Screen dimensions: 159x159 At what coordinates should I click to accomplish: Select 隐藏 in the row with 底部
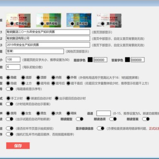point(8,77)
